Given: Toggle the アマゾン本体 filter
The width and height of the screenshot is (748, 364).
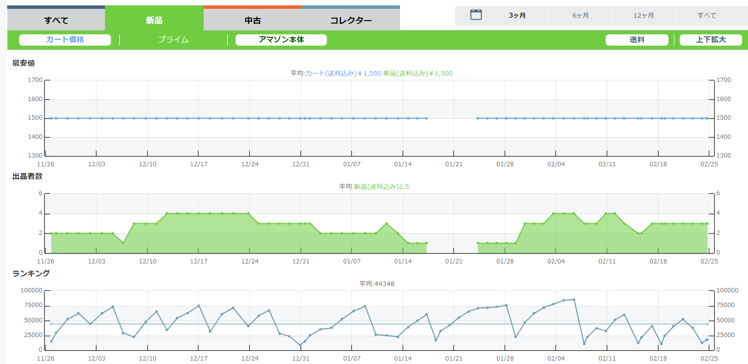Looking at the screenshot, I should coord(281,40).
